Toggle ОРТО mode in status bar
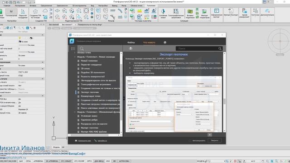The height and width of the screenshot is (163, 290). pos(89,161)
